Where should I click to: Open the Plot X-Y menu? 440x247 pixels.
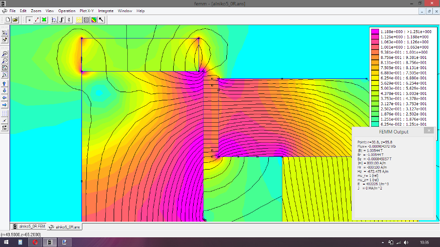[x=87, y=11]
